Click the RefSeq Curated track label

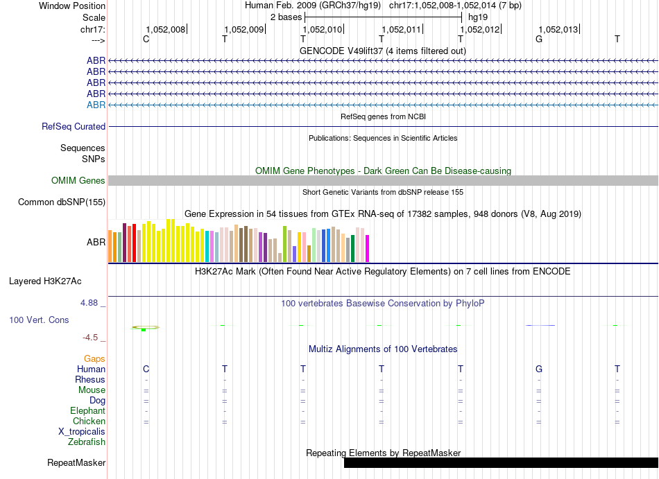point(74,126)
